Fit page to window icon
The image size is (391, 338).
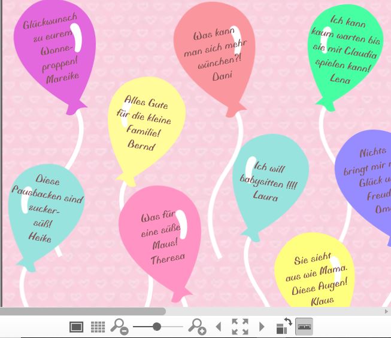click(240, 327)
